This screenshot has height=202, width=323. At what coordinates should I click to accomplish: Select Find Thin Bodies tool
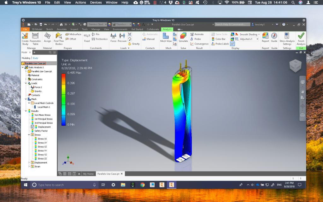(x=59, y=39)
